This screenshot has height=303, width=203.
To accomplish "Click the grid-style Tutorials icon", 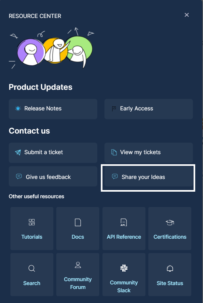I will pos(32,222).
